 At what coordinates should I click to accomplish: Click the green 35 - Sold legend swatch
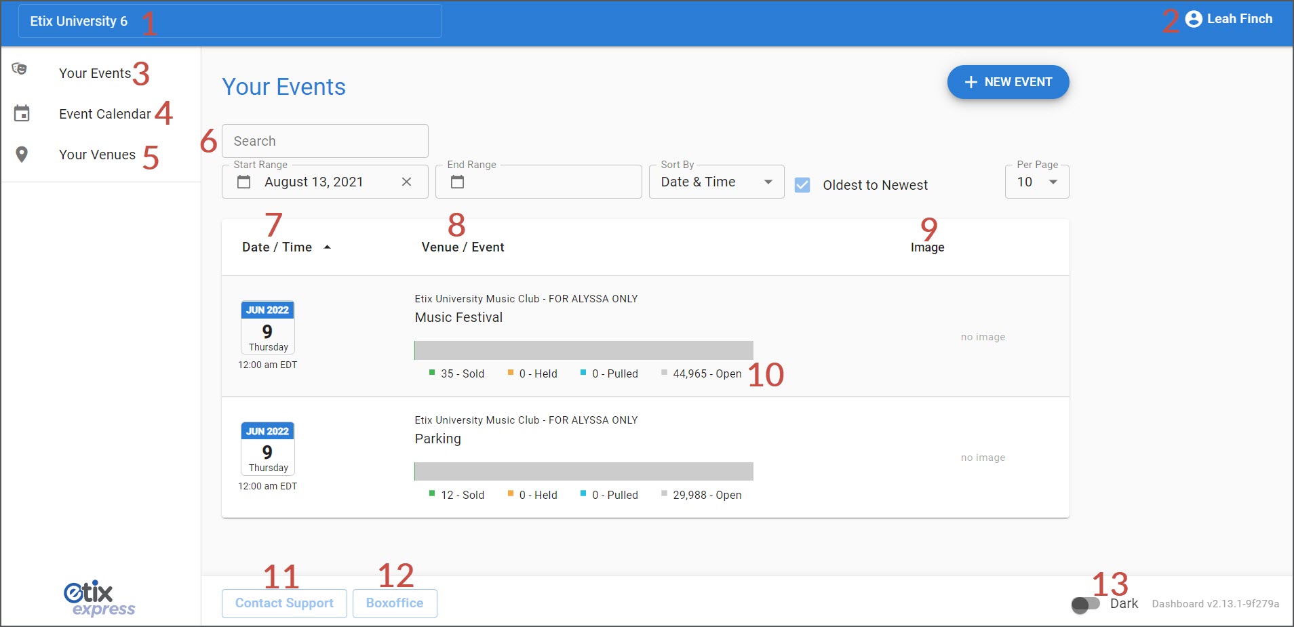click(432, 372)
